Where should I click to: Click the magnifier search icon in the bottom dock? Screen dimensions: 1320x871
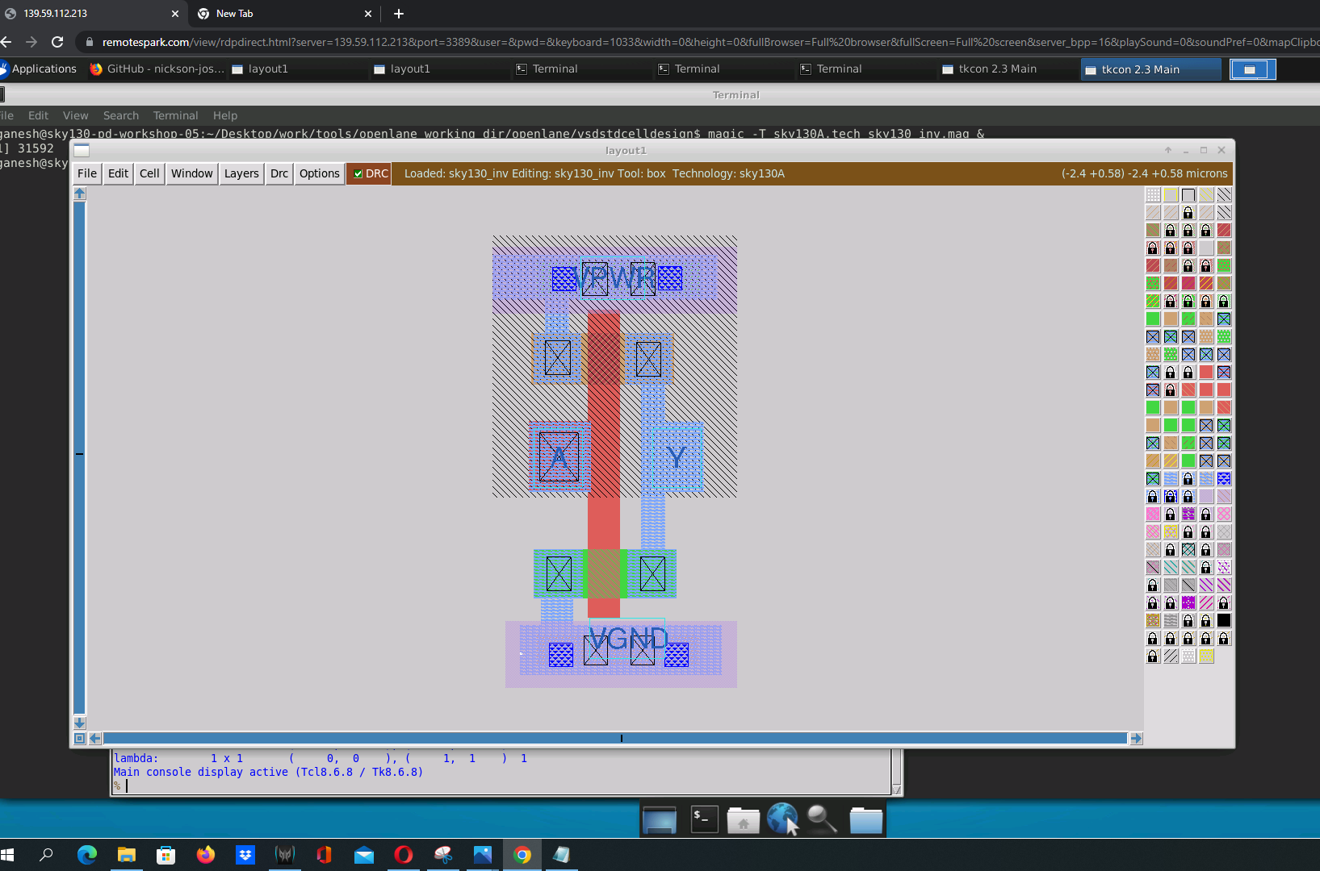[823, 819]
